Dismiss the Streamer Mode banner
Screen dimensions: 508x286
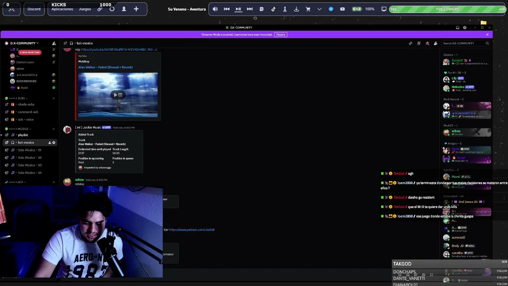[487, 35]
